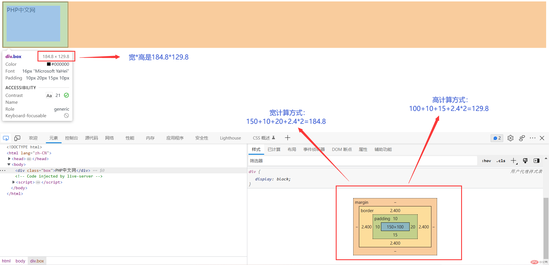Click the 150×100 content box
This screenshot has height=265, width=549.
tap(395, 227)
